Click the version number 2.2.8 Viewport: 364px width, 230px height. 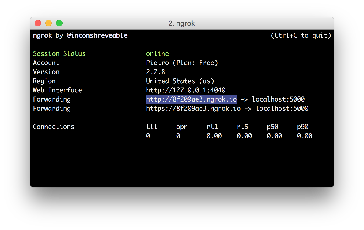pos(155,72)
